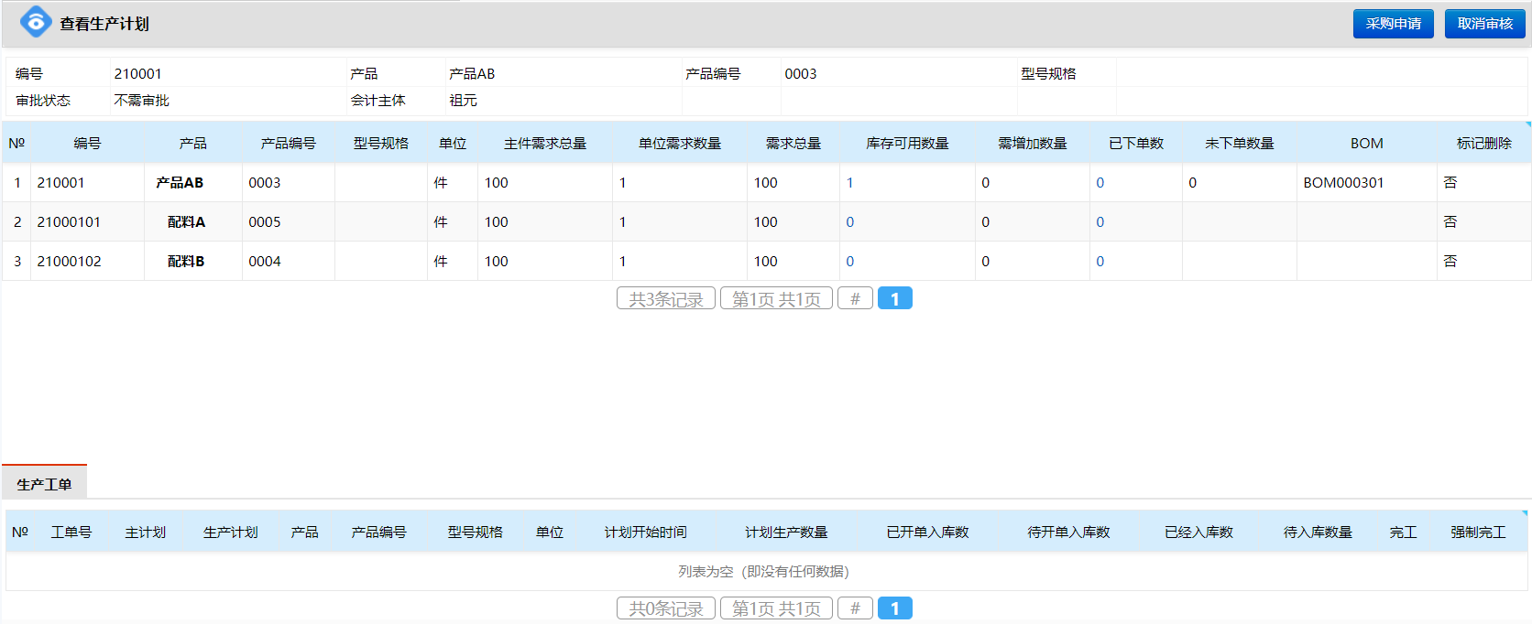Click stock available value 0 in 配料B row
The image size is (1532, 624).
849,262
